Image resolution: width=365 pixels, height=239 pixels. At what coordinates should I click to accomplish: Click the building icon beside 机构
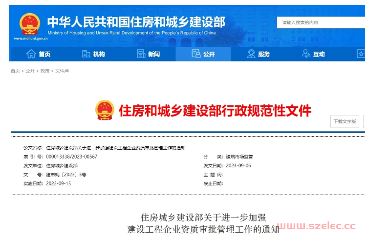pos(86,54)
